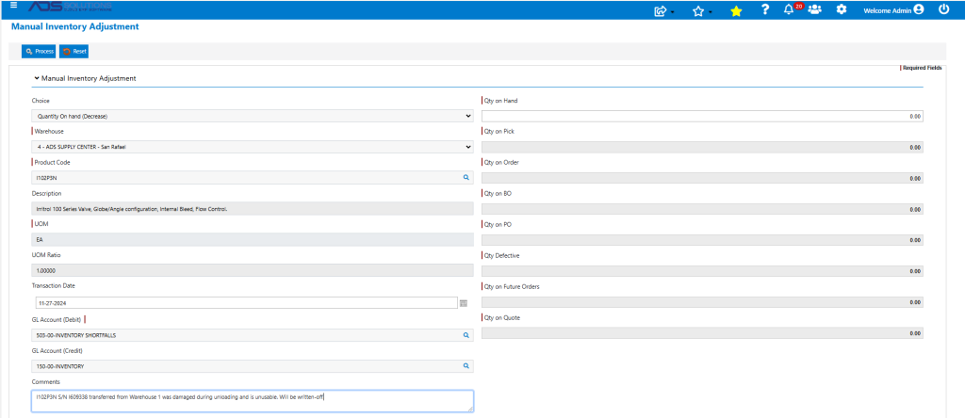
Task: Click the Description field text
Action: point(253,209)
